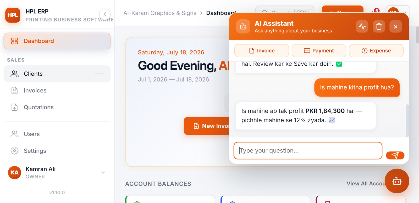Viewport: 419px width, 203px height.
Task: Click the View All Accounts link
Action: tap(366, 184)
